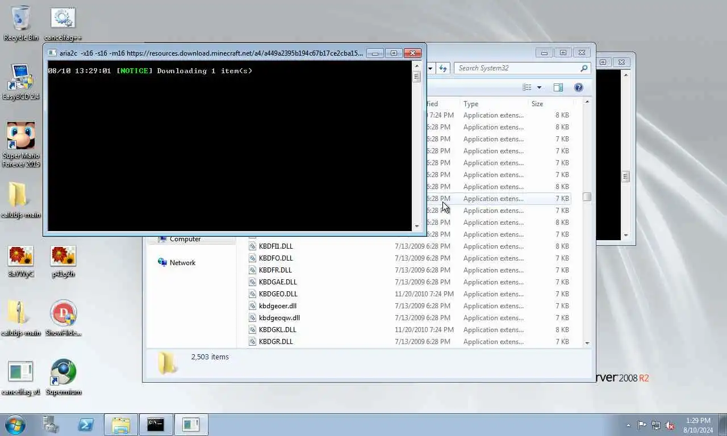Select the KBDGEO.DLL file
This screenshot has height=436, width=727.
click(278, 294)
